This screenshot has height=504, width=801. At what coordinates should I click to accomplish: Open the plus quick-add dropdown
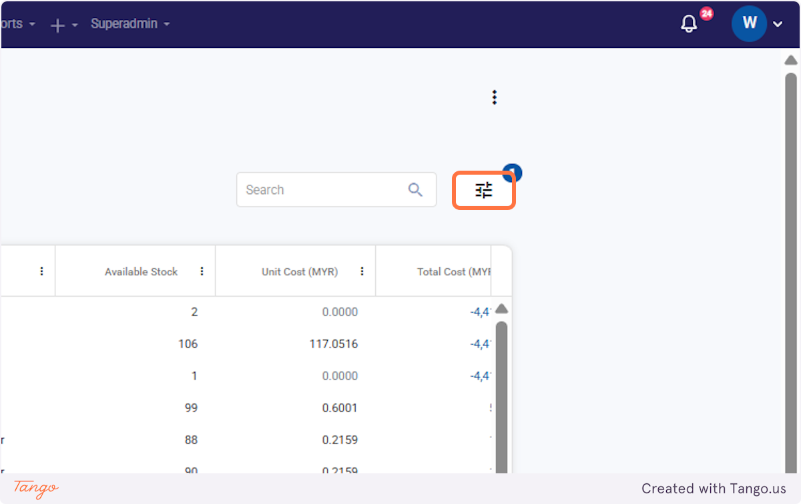click(x=65, y=25)
